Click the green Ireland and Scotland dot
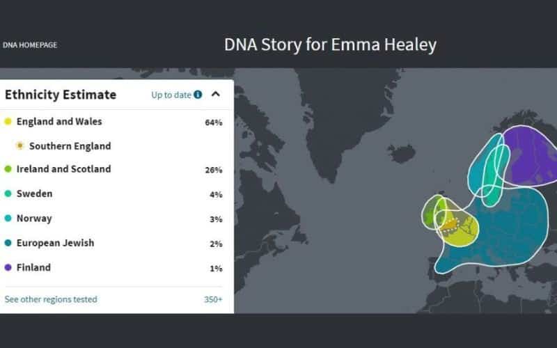Screen dimensions: 557x348 point(8,169)
